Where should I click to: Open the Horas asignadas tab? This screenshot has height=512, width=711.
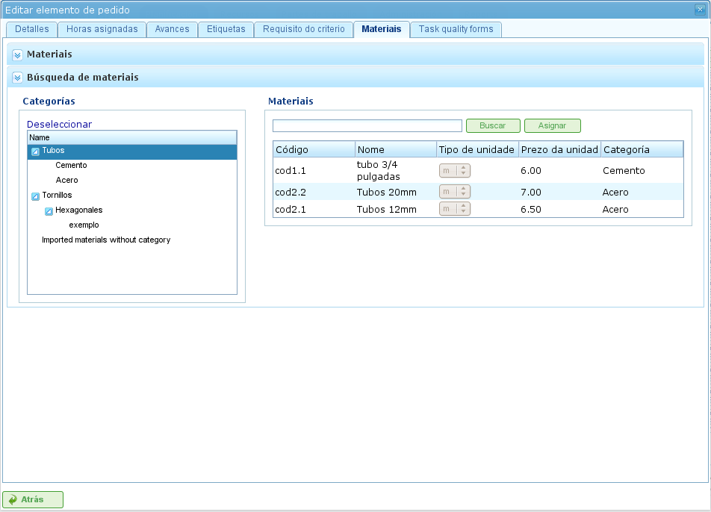point(102,30)
